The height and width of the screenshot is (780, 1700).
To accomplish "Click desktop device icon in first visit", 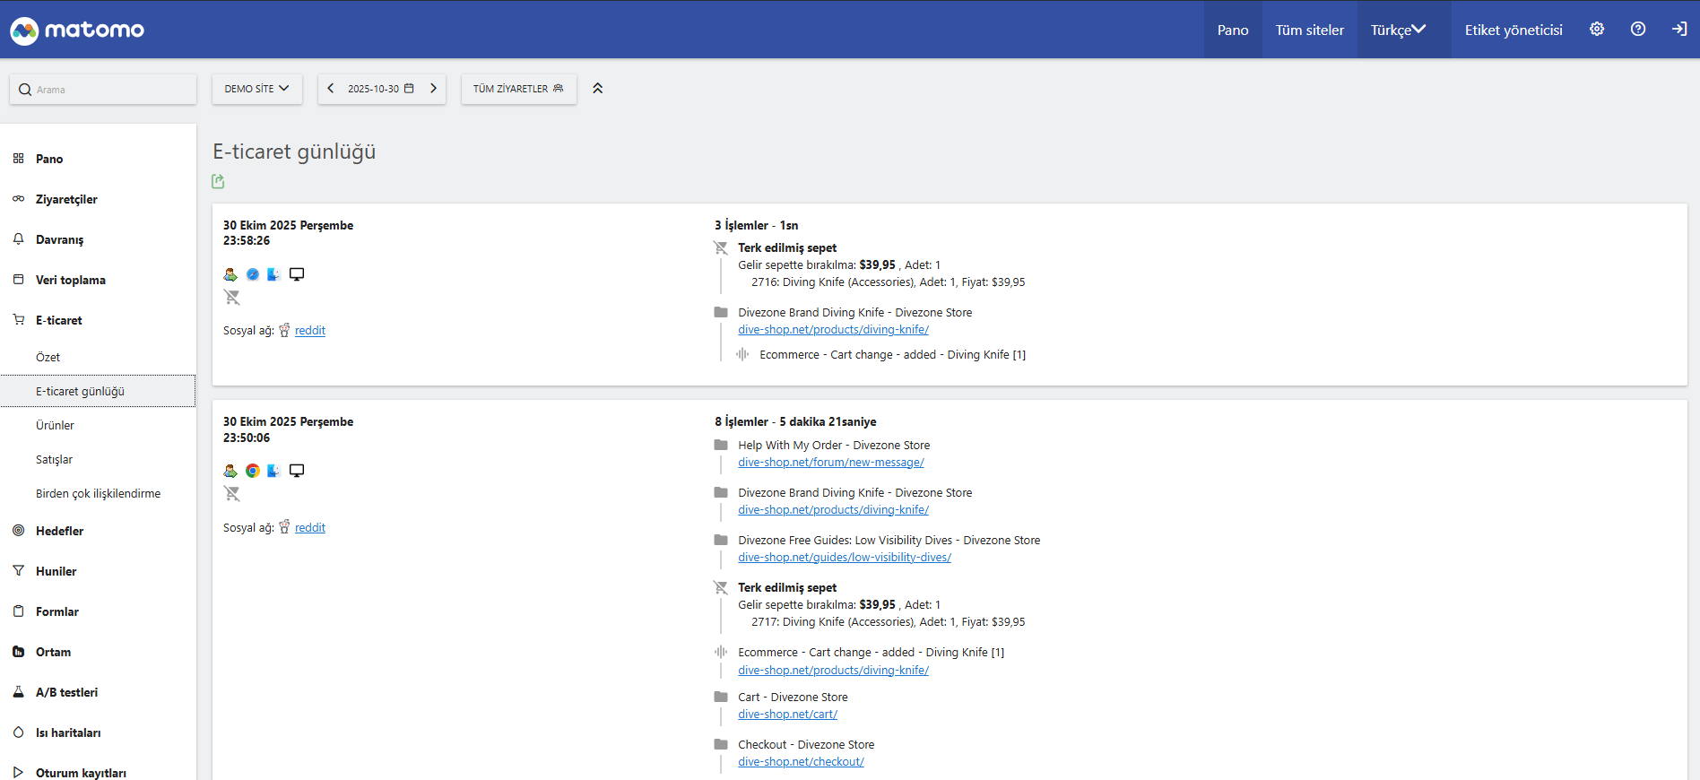I will click(x=297, y=274).
